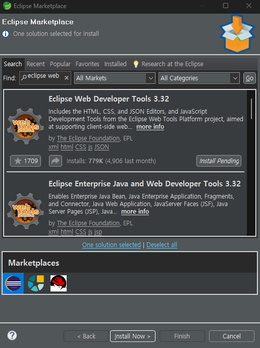Screen dimensions: 260x348
Task: Favorite Eclipse Web Developer Tools via star 1709
Action: coord(26,161)
